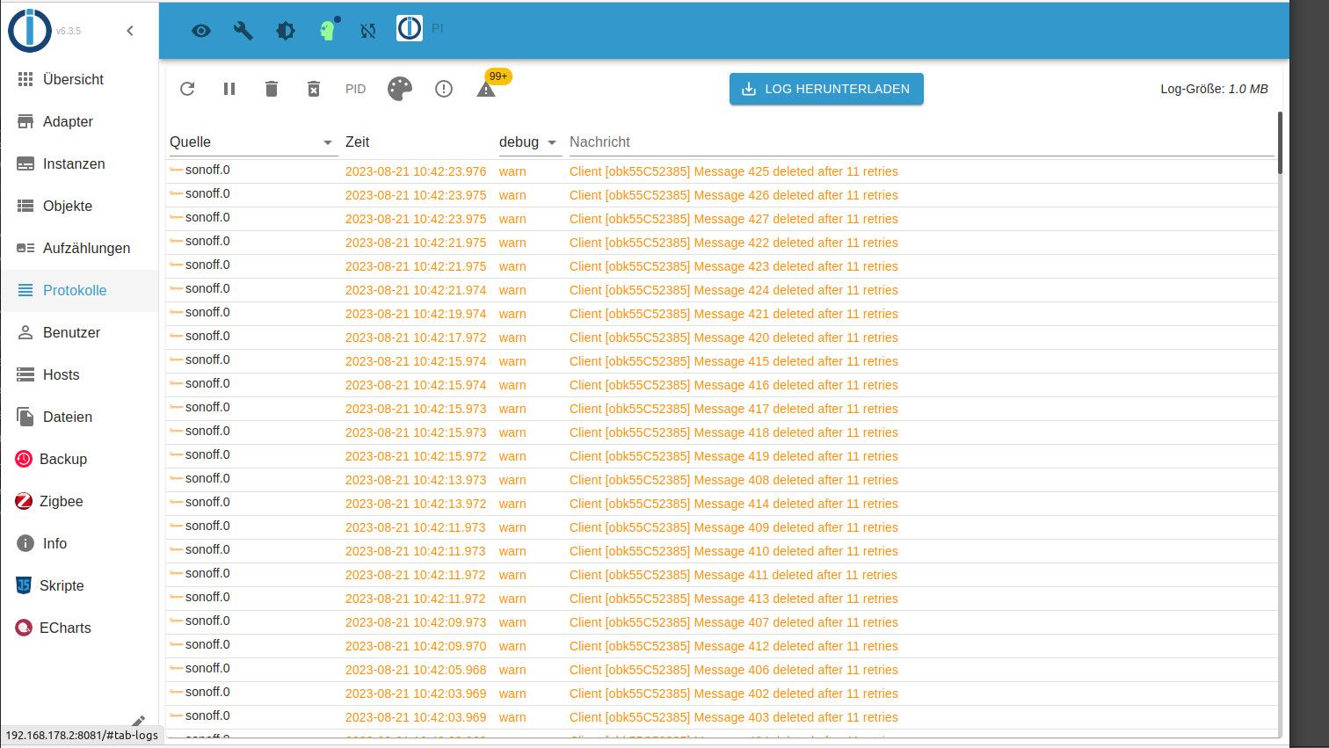Click the Benutzer person icon
The image size is (1329, 748).
click(x=25, y=332)
